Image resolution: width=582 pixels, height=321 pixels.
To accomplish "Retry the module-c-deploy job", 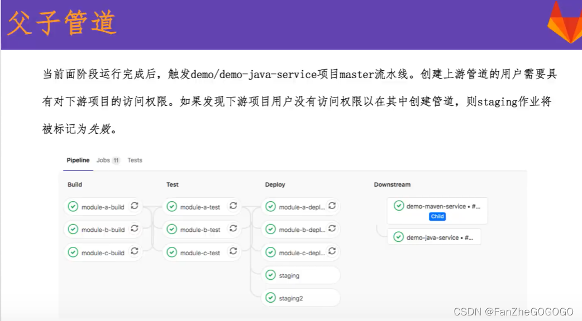I will pos(332,252).
